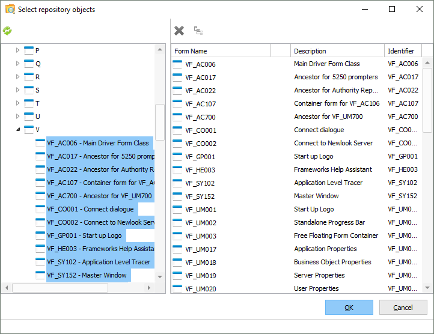
Task: Expand the R tree node
Action: (17, 77)
